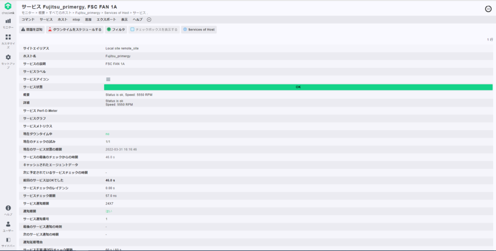Open the ntop menu
The width and height of the screenshot is (496, 251).
point(76,19)
